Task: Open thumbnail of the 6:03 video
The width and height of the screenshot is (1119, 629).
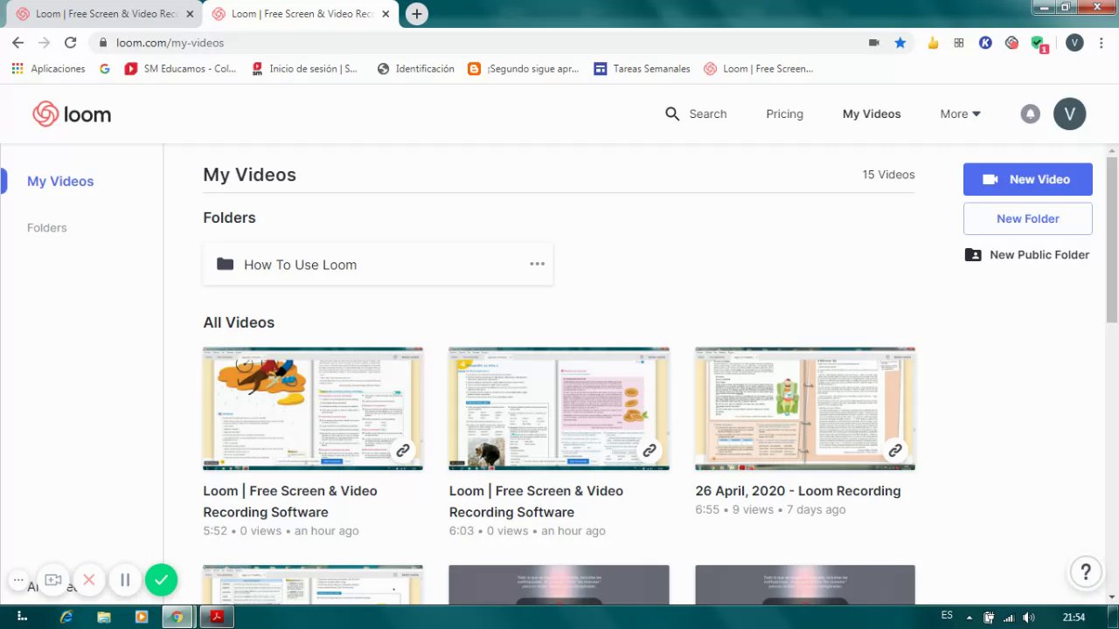Action: pyautogui.click(x=559, y=408)
